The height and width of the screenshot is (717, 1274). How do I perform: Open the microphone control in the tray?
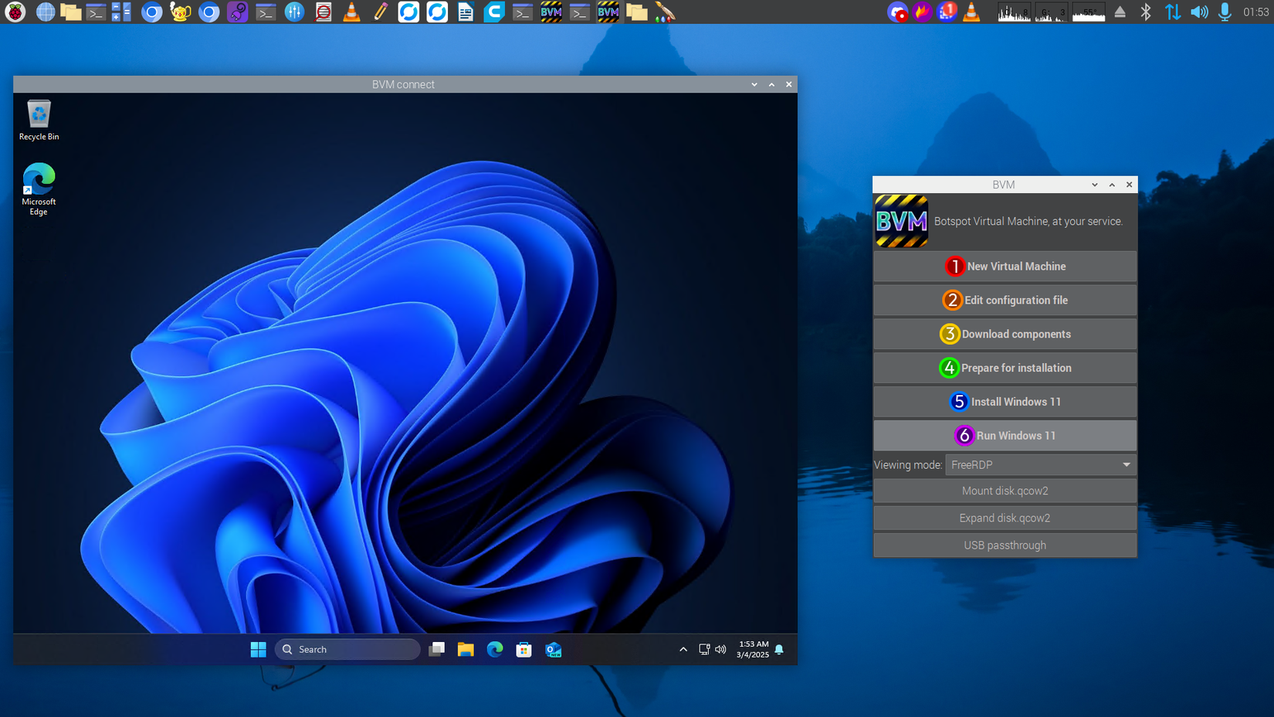(1224, 12)
